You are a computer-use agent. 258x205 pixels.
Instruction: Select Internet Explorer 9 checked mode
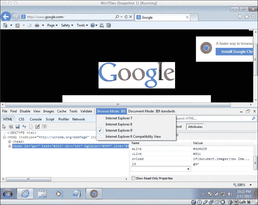[x=136, y=130]
